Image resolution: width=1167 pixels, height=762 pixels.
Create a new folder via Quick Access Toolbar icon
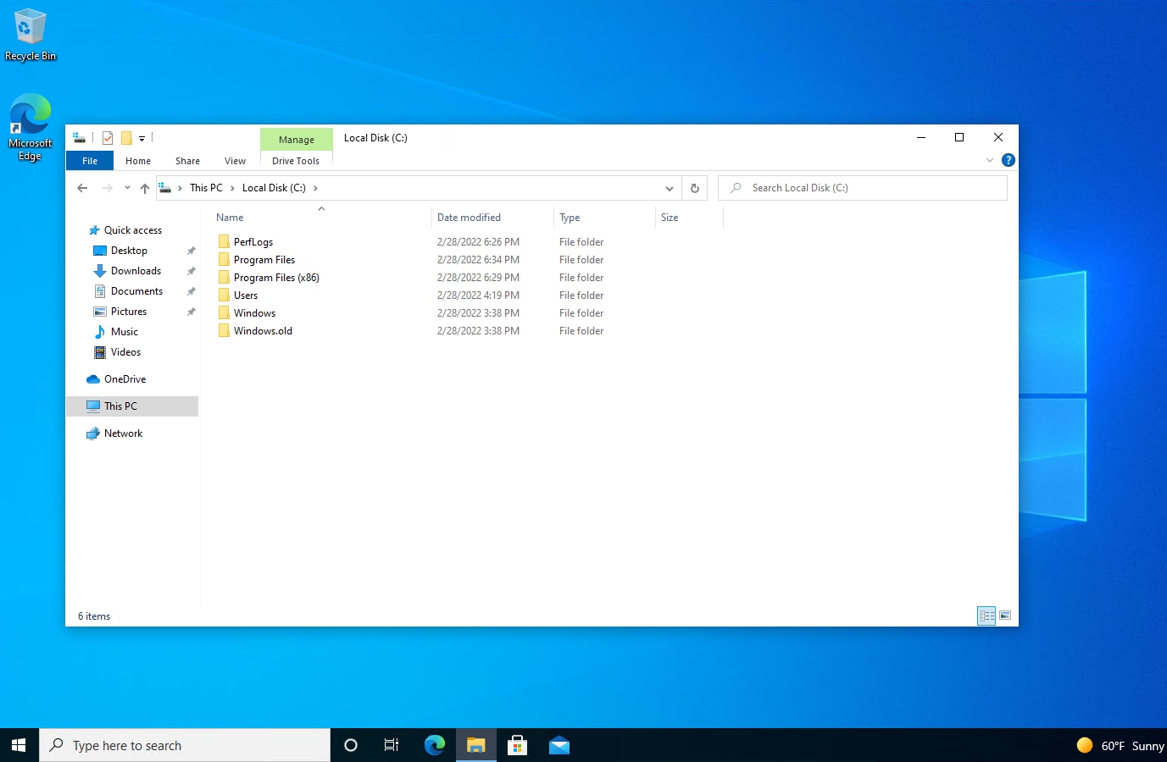click(125, 137)
